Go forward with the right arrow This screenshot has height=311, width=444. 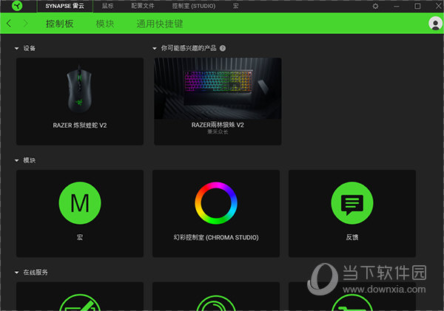(25, 24)
